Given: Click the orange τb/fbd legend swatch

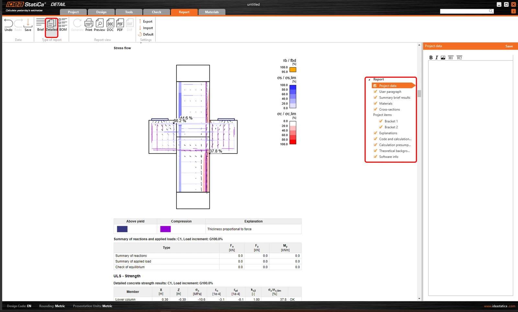Looking at the screenshot, I should coord(293,70).
